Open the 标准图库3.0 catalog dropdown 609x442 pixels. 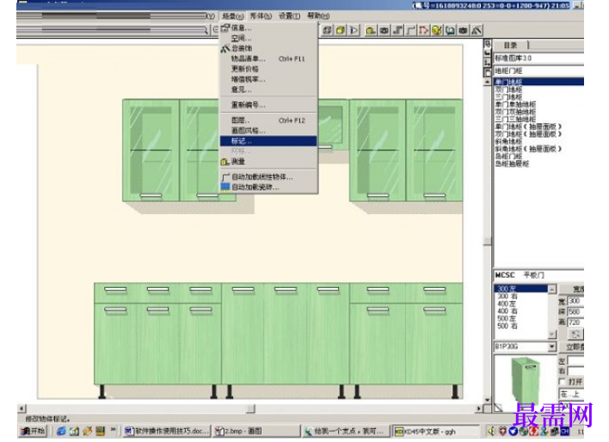click(x=538, y=58)
